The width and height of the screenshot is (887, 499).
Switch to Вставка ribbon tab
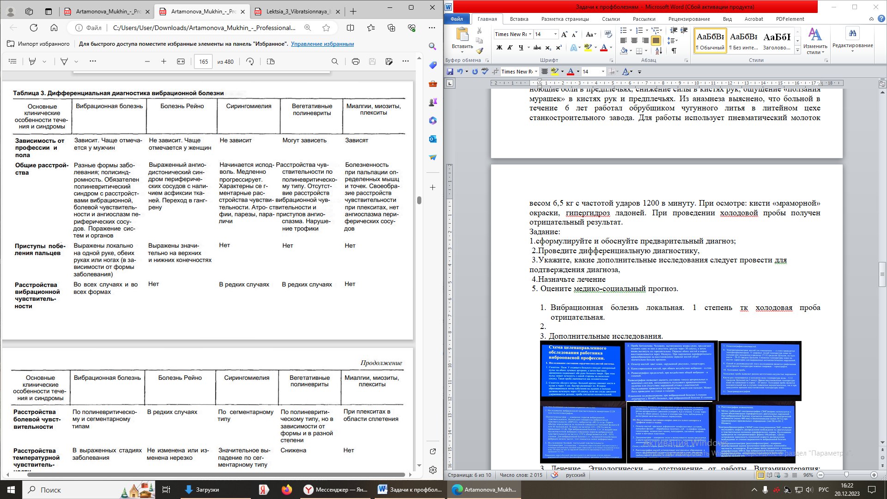pyautogui.click(x=519, y=19)
